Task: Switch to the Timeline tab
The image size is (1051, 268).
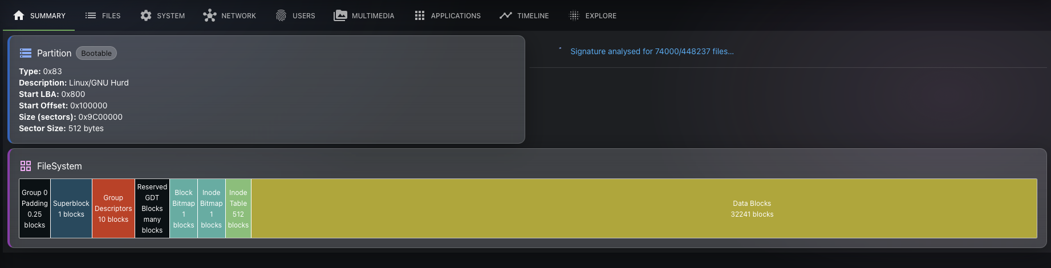Action: coord(533,15)
